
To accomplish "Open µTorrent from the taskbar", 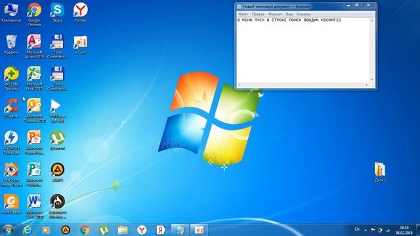I will (x=104, y=230).
